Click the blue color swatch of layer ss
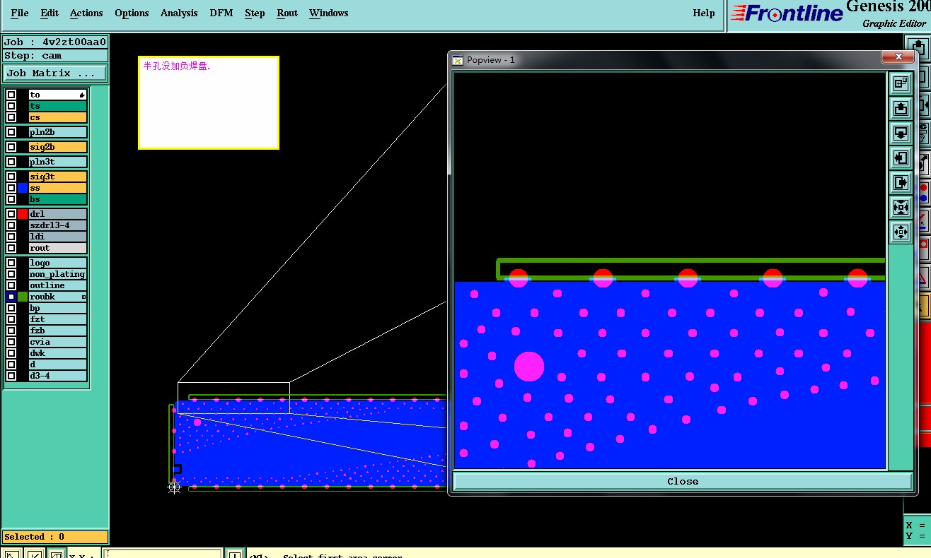This screenshot has height=558, width=931. click(x=23, y=188)
